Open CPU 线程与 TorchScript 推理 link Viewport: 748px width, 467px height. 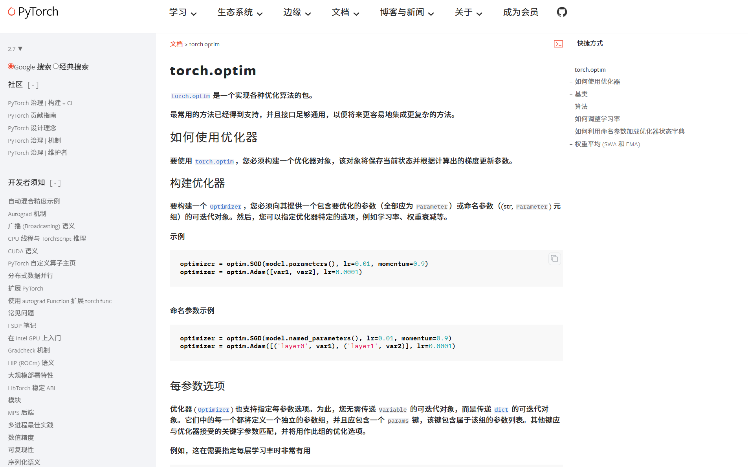click(47, 238)
